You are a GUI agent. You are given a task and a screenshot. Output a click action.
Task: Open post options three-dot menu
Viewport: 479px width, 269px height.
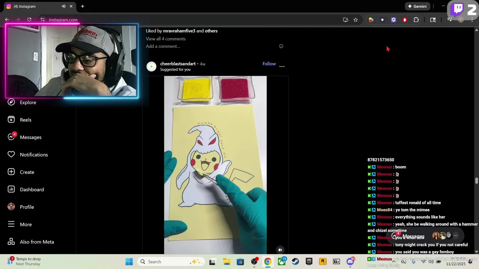[282, 67]
